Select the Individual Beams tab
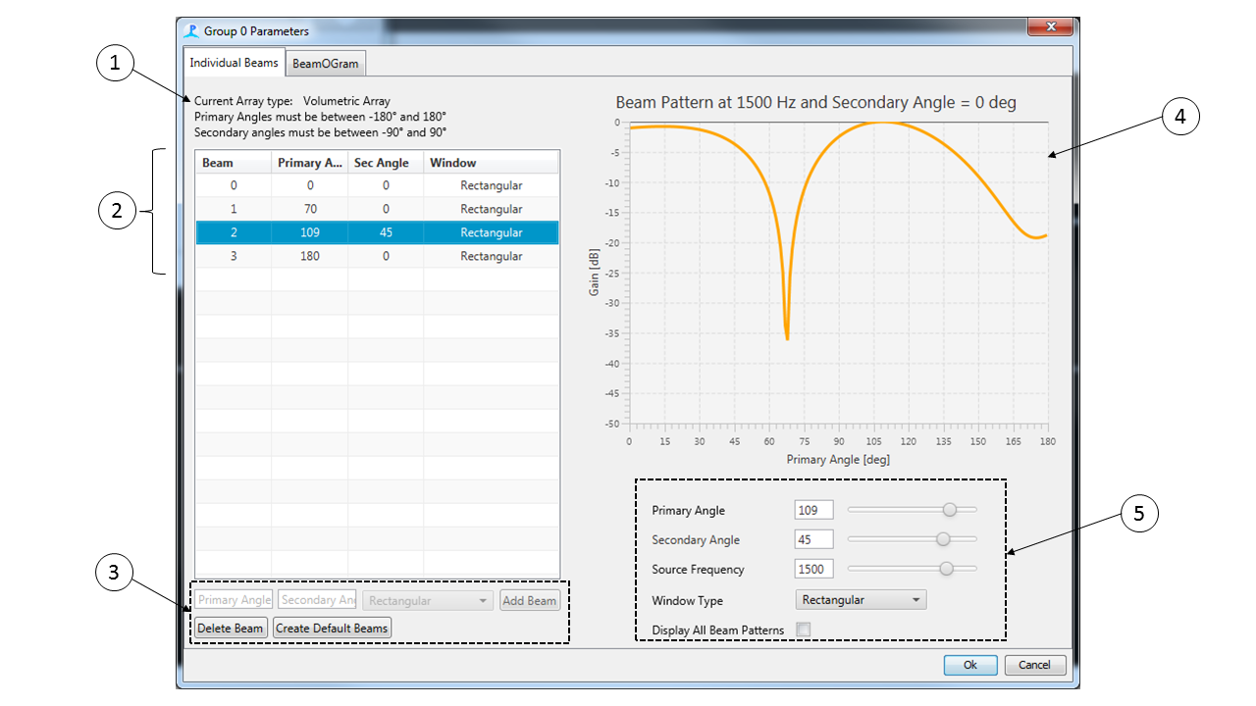Viewport: 1256px width, 706px height. click(x=234, y=63)
